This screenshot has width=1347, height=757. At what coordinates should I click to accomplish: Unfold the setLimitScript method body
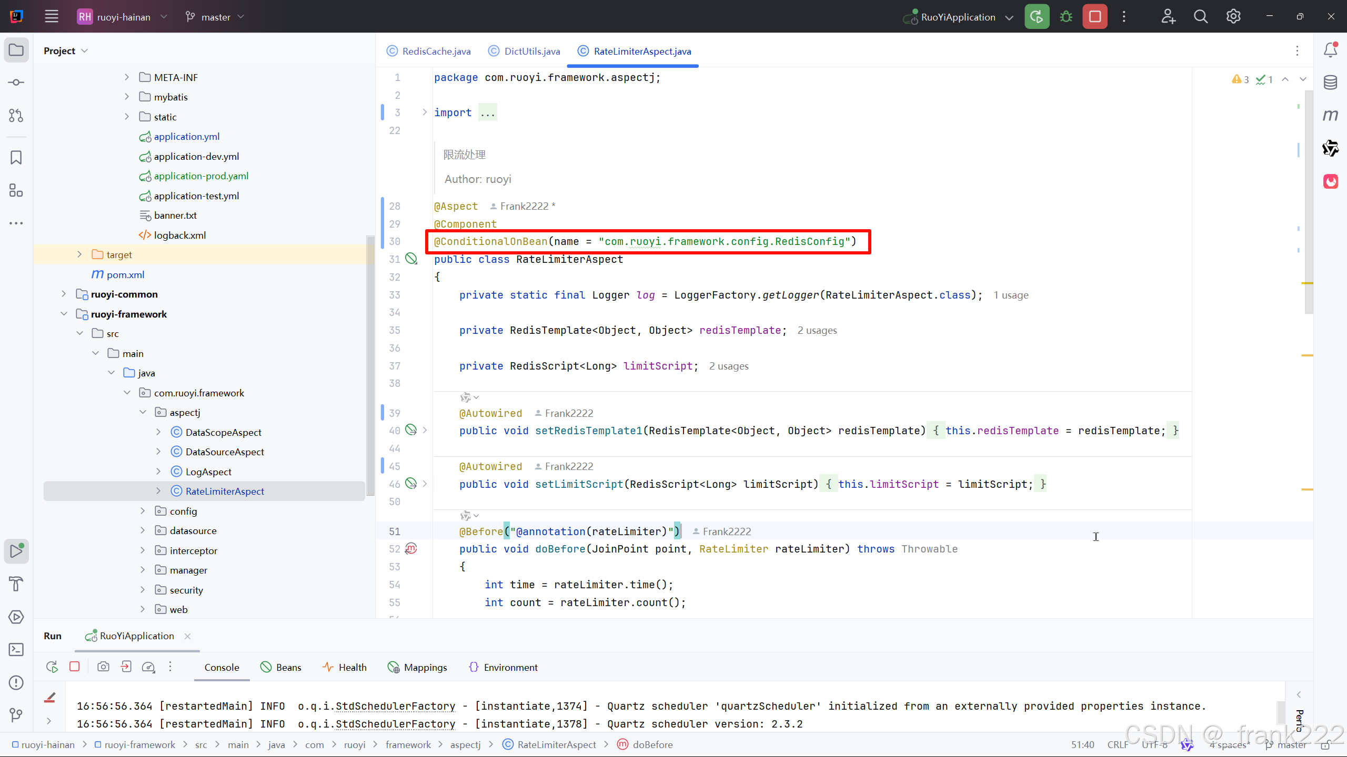pos(425,484)
